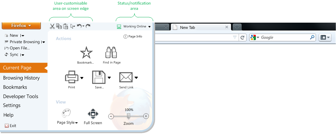This screenshot has width=336, height=140.
Task: Close the partially hidden tab
Action: coord(166,27)
